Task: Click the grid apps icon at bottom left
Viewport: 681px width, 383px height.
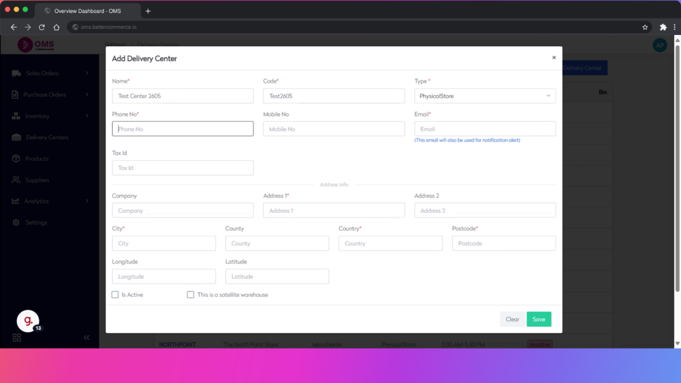Action: click(17, 338)
